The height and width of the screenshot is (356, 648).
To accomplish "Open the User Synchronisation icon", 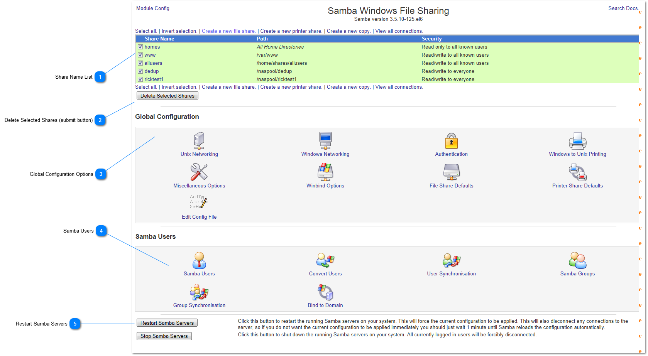I will (x=451, y=260).
